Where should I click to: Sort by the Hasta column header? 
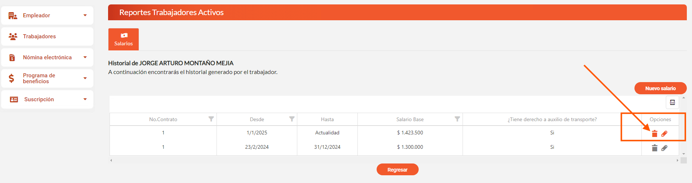pos(327,119)
